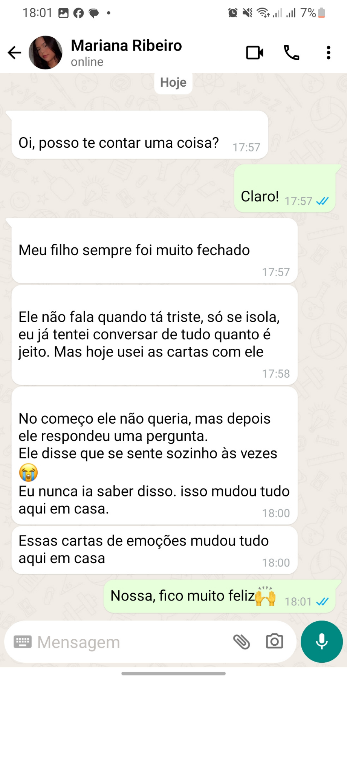
Task: Go back using the arrow icon
Action: tap(14, 52)
